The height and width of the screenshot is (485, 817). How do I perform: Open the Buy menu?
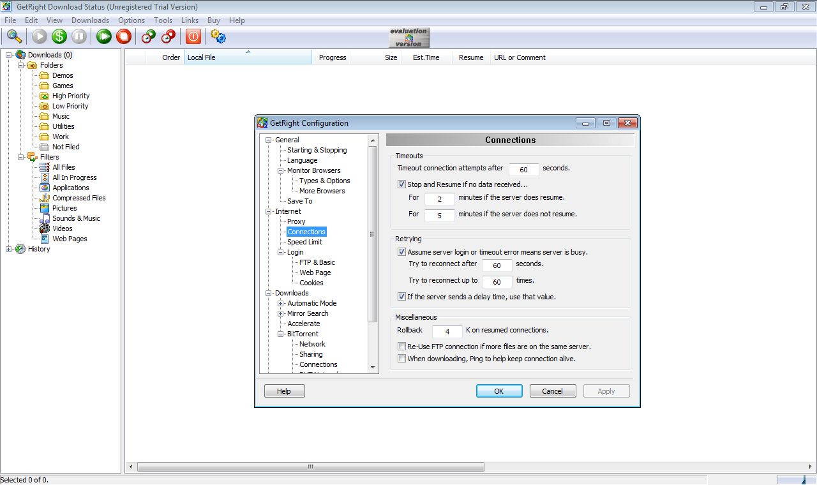(x=214, y=20)
